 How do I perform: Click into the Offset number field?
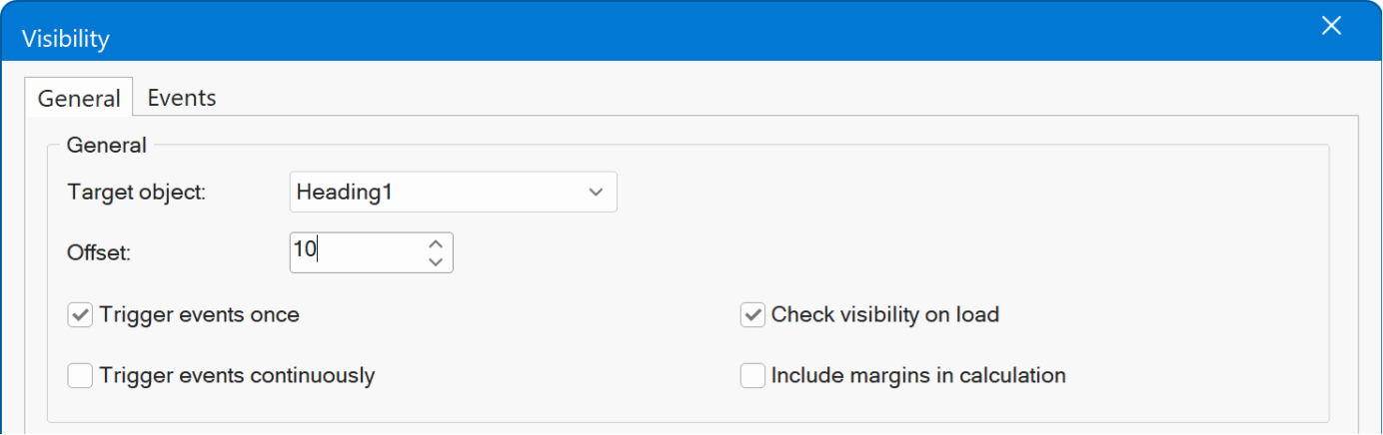(x=355, y=252)
